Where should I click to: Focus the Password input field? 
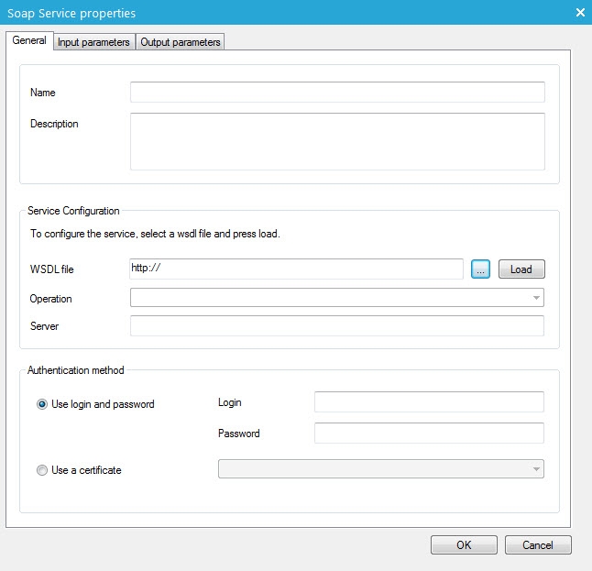tap(429, 434)
